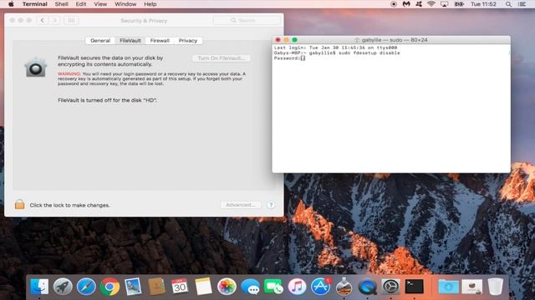This screenshot has height=300, width=535.
Task: Launch Launchpad rocket icon in Dock
Action: tap(63, 287)
